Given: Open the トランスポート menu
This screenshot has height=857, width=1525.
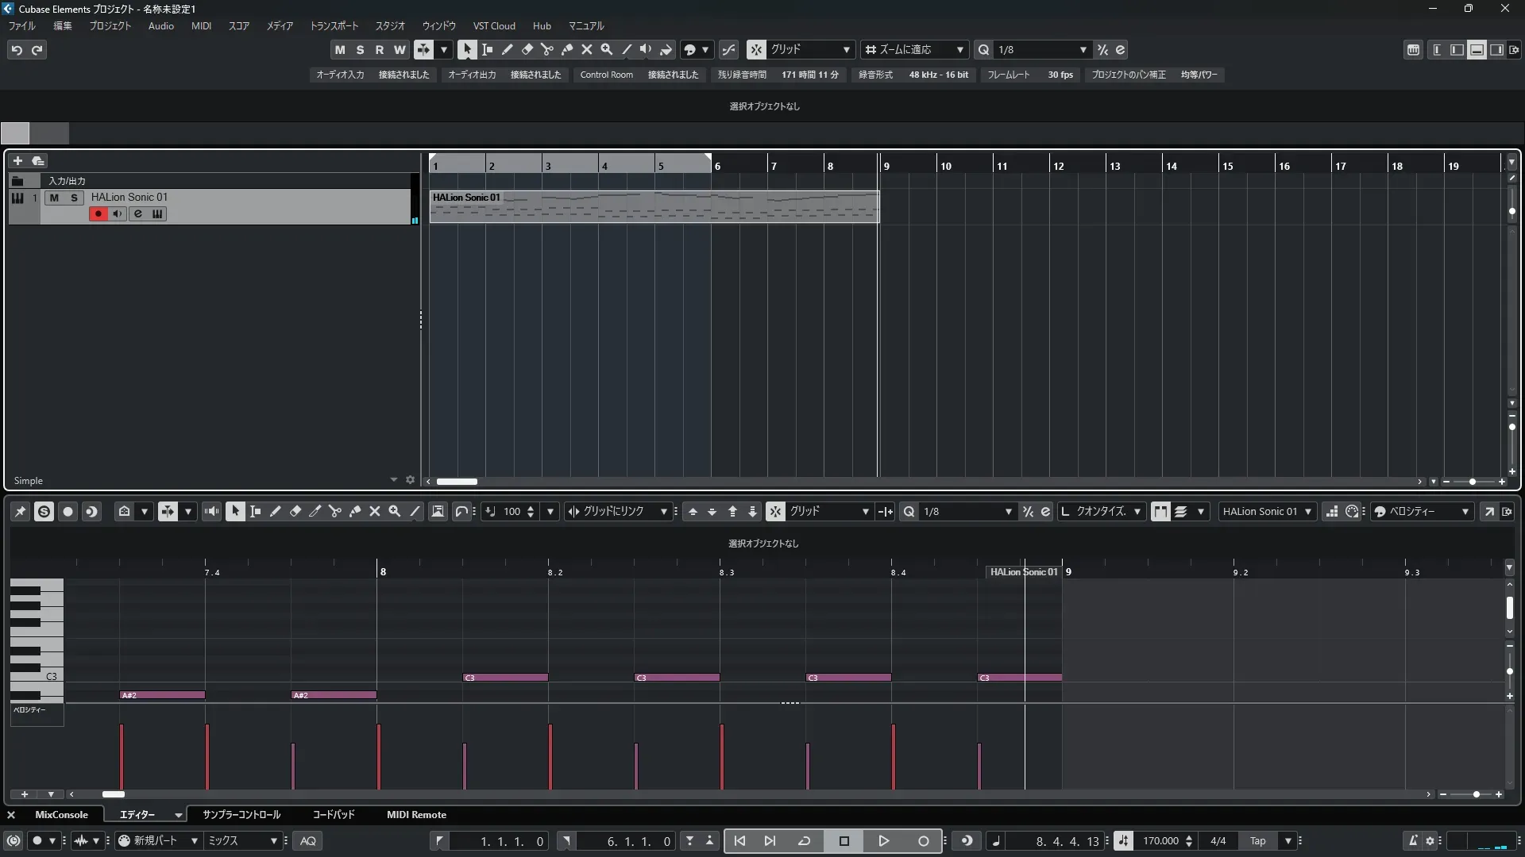Looking at the screenshot, I should point(334,25).
